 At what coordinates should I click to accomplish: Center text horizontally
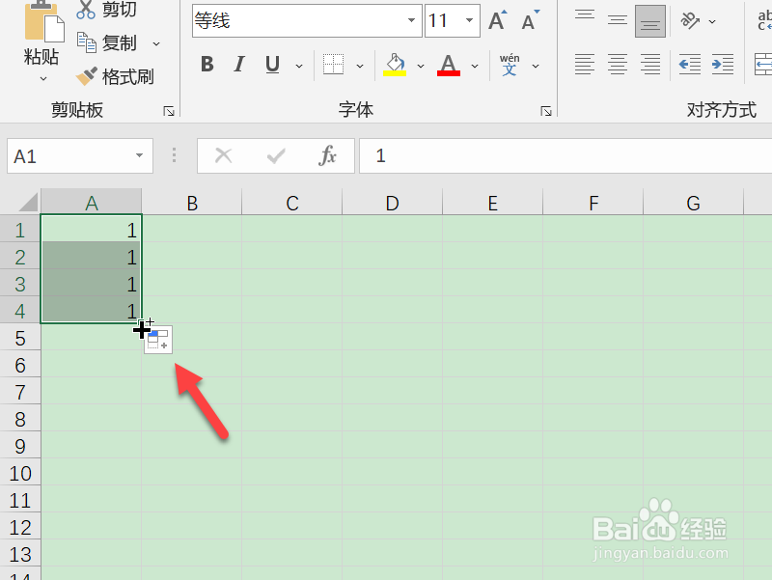pos(618,65)
